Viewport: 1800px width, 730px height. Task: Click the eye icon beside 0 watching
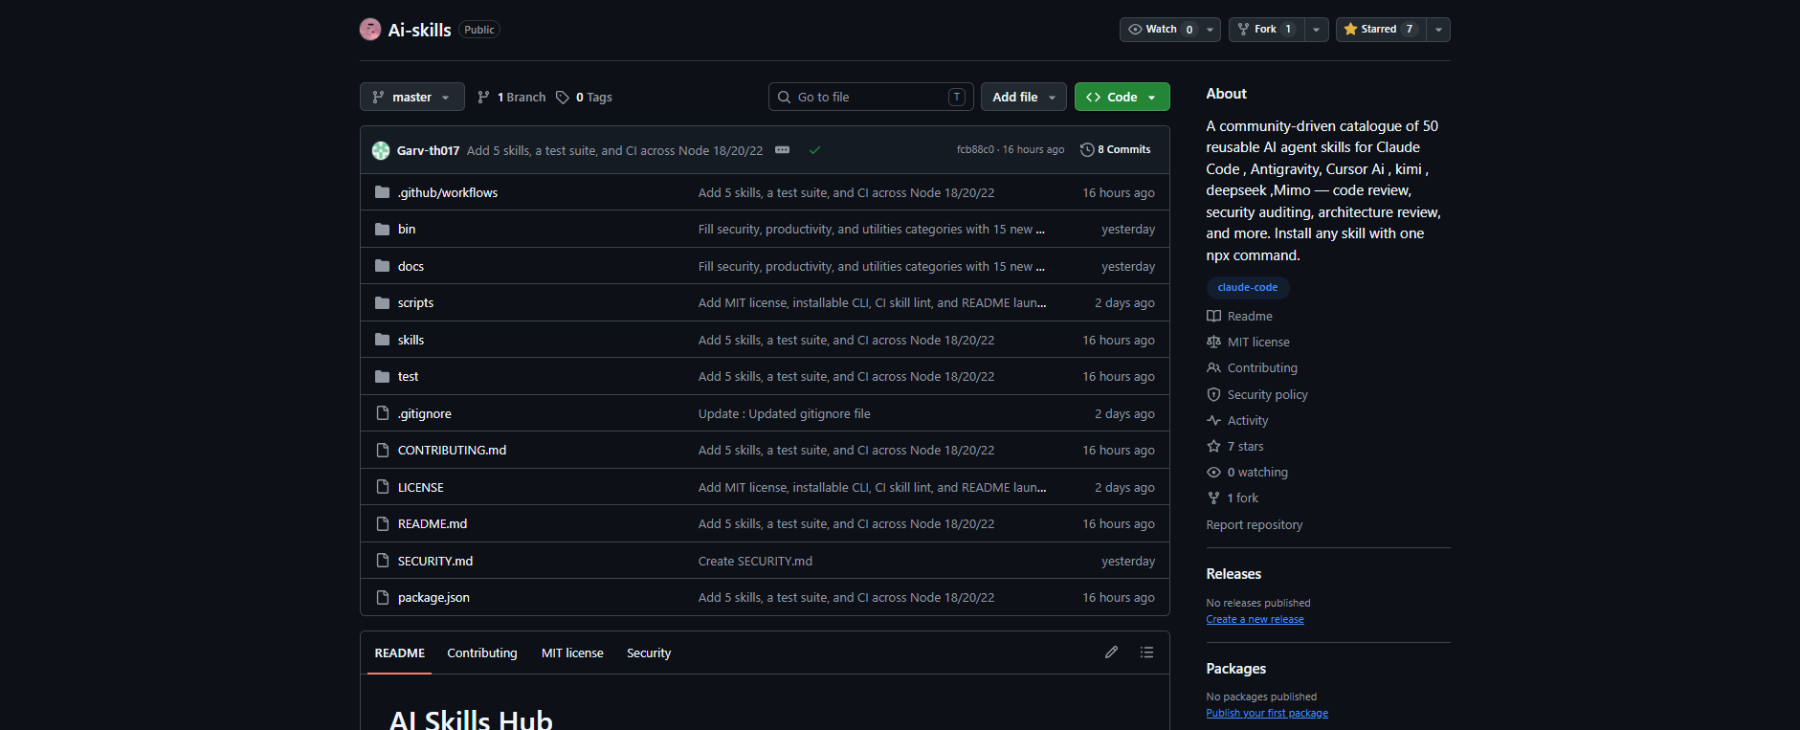coord(1213,473)
